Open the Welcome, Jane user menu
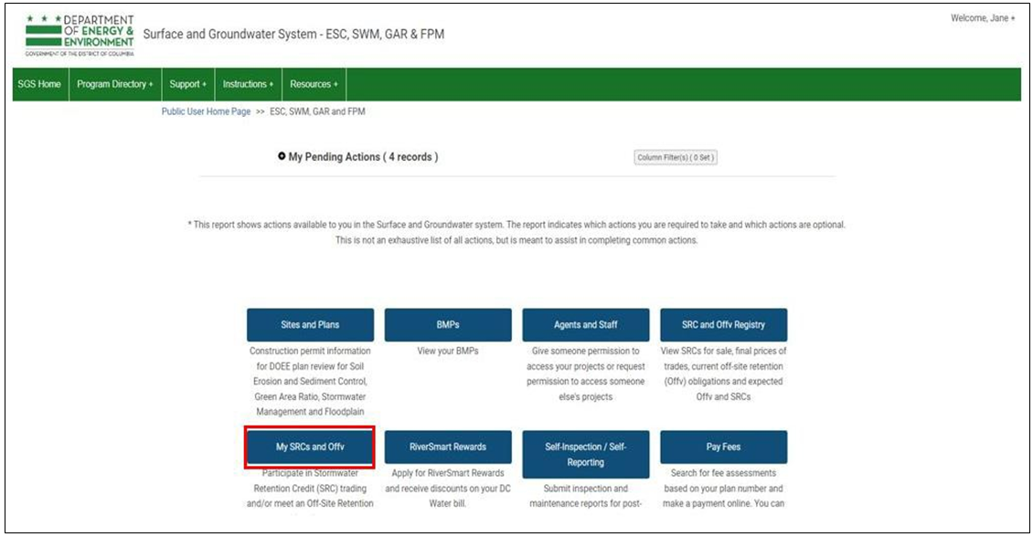Image resolution: width=1033 pixels, height=537 pixels. click(982, 18)
